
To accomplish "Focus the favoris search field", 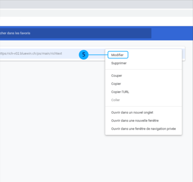I will coord(74,33).
